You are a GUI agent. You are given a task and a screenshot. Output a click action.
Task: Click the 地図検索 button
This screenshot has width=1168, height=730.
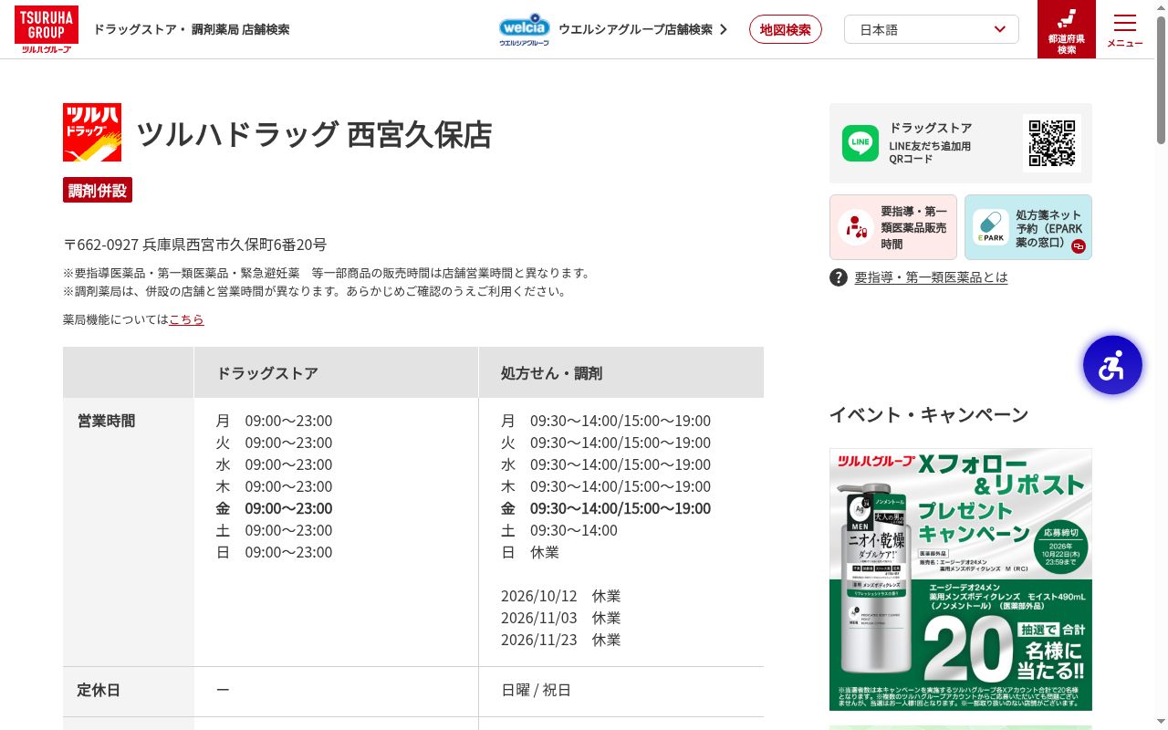786,29
